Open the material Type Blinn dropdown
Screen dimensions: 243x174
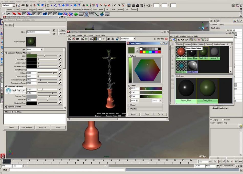click(42, 49)
